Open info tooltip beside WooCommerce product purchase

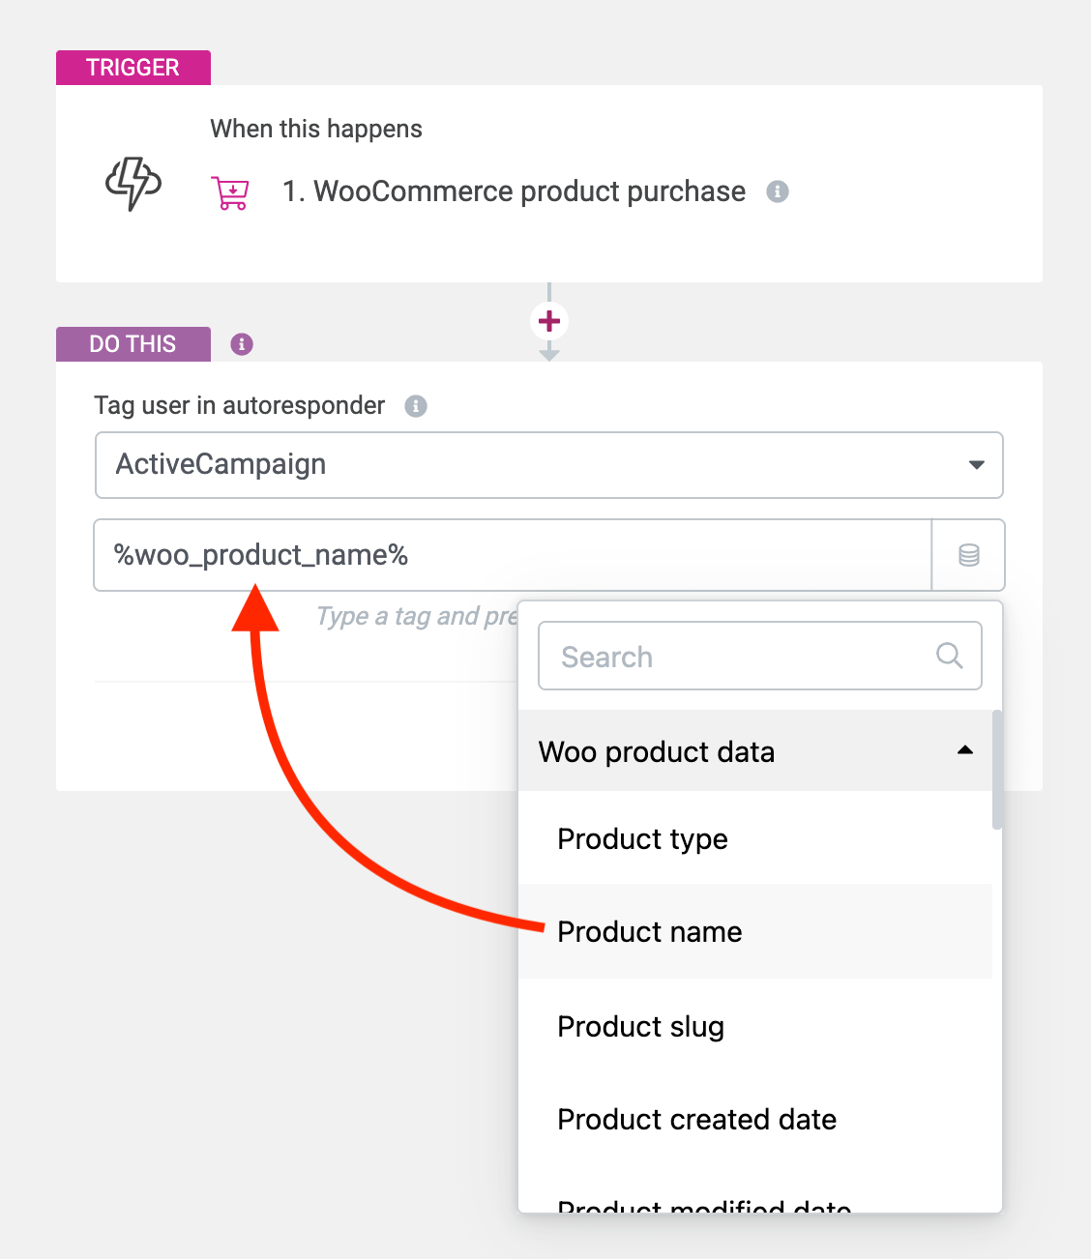coord(777,191)
